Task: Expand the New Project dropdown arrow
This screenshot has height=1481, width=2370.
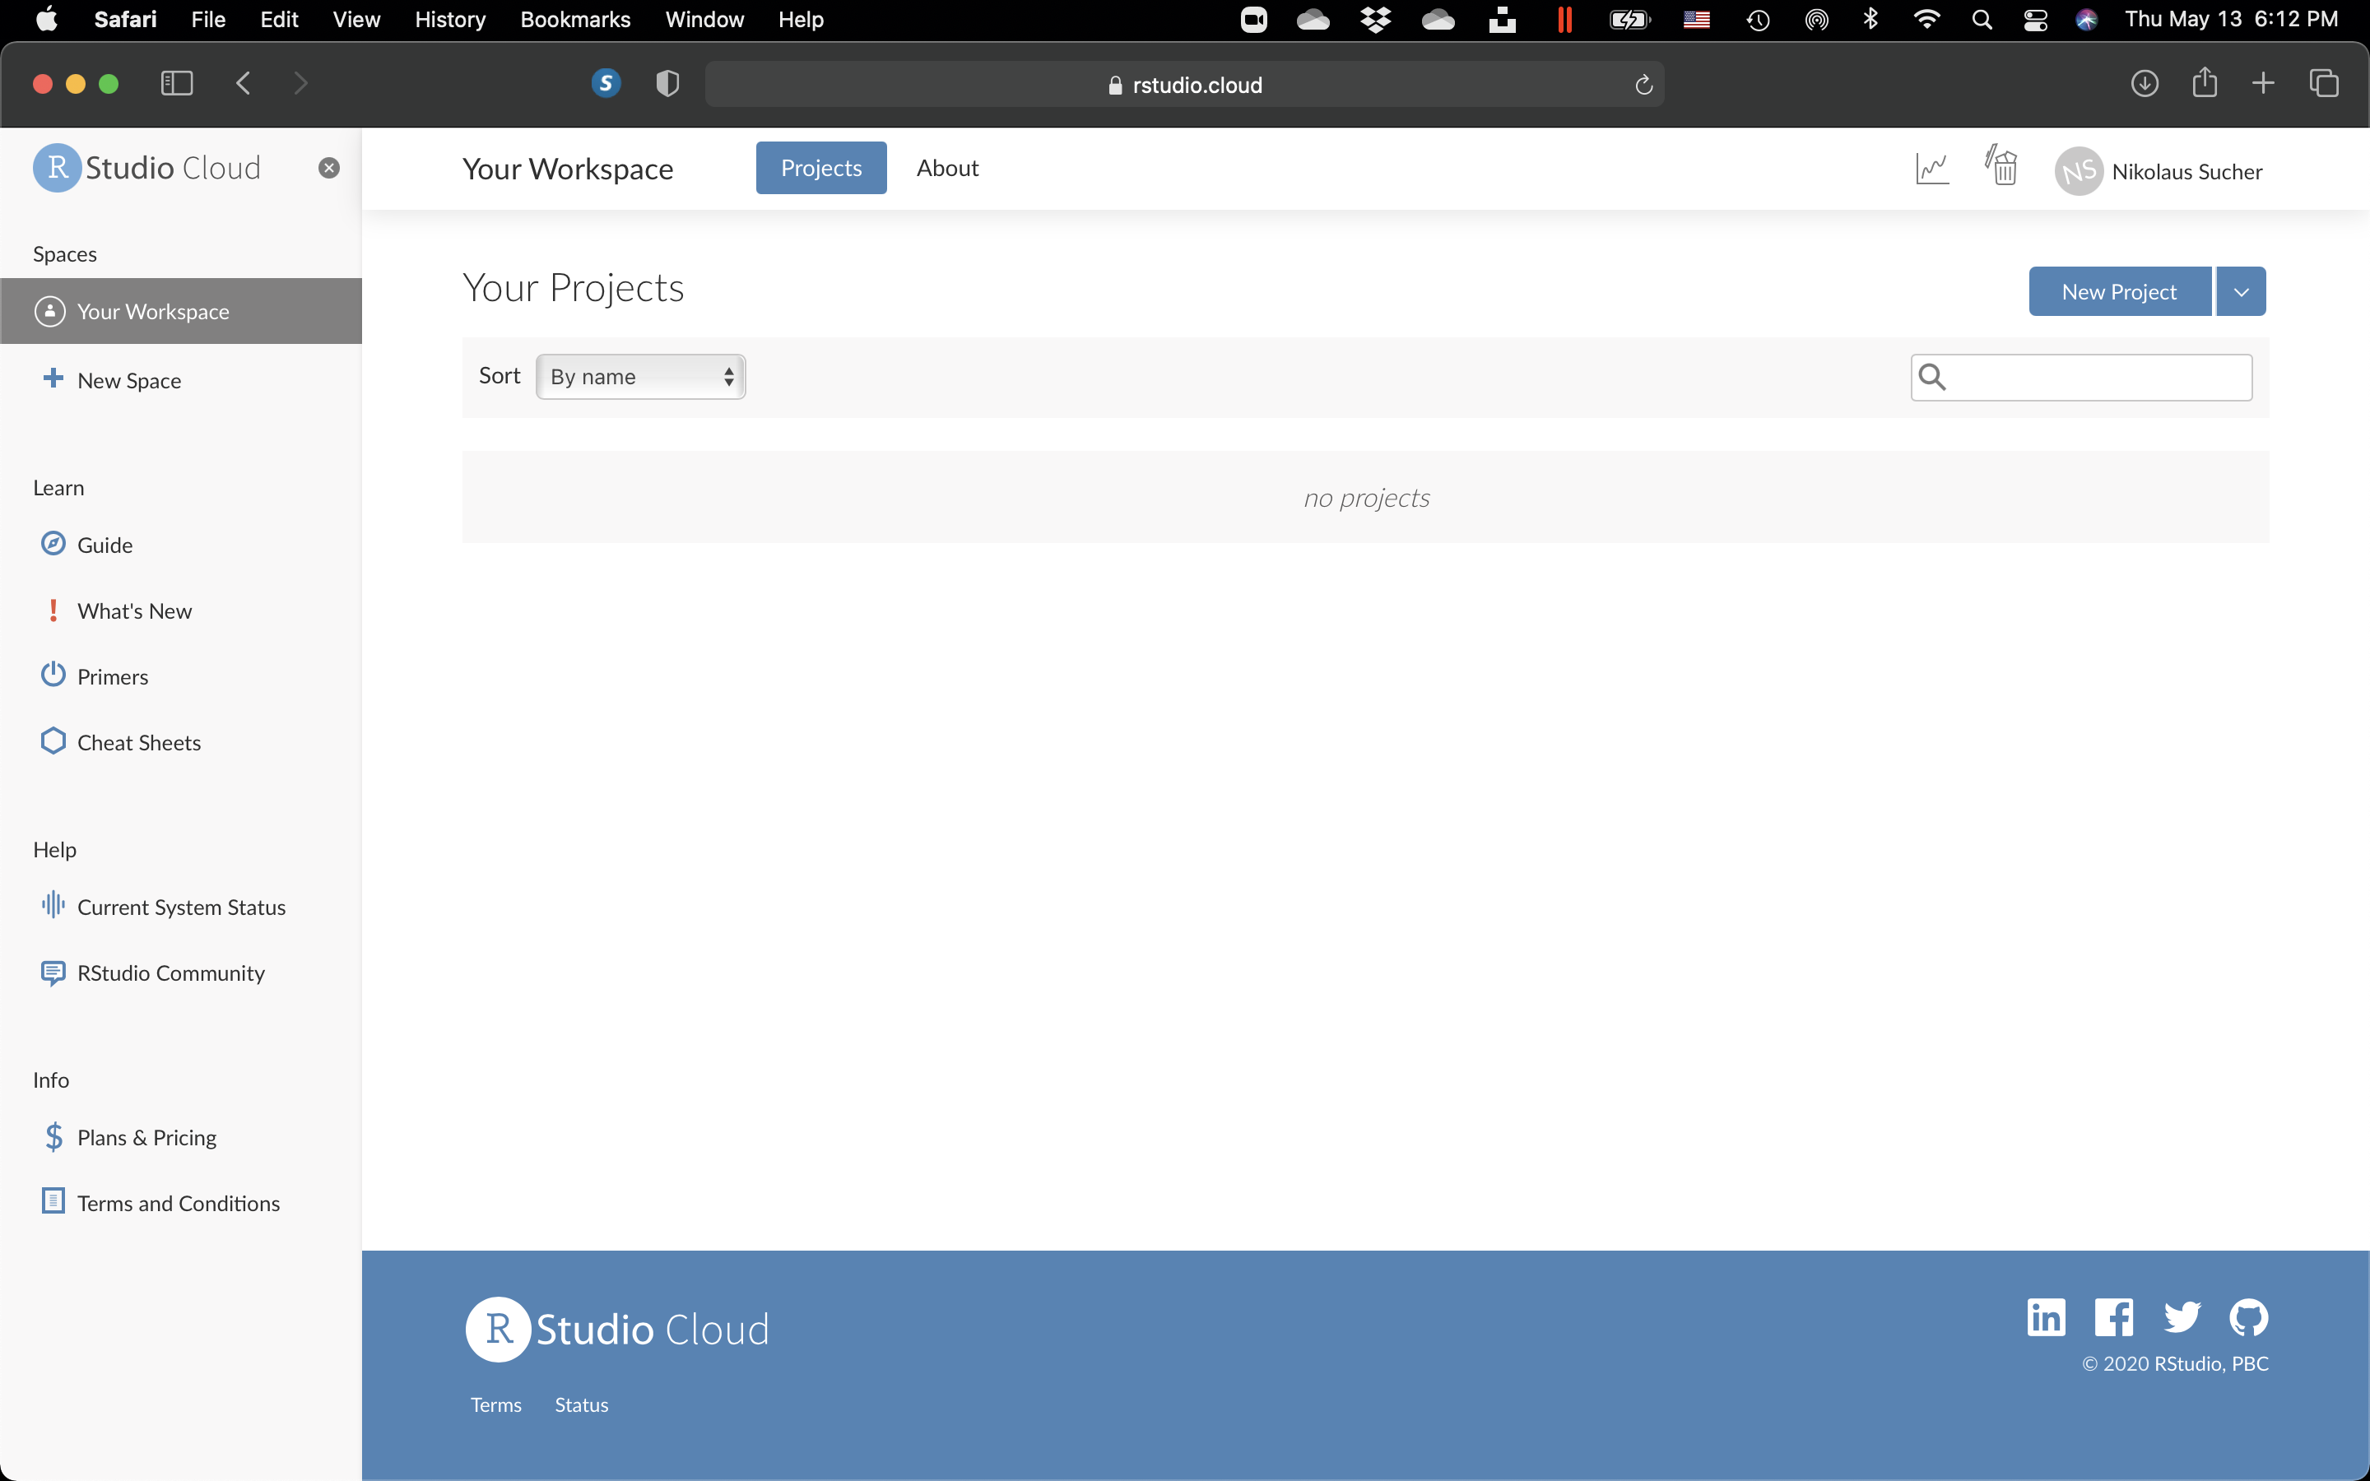Action: click(x=2242, y=290)
